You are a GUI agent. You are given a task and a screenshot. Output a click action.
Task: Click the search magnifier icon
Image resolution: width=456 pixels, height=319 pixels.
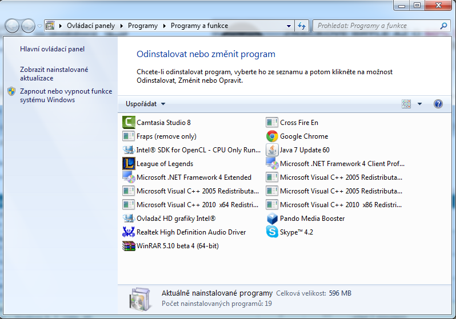point(443,26)
